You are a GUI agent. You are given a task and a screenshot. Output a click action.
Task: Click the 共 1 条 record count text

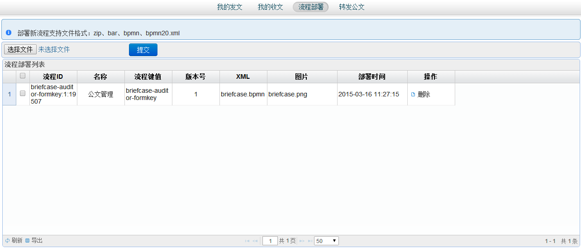pyautogui.click(x=569, y=241)
